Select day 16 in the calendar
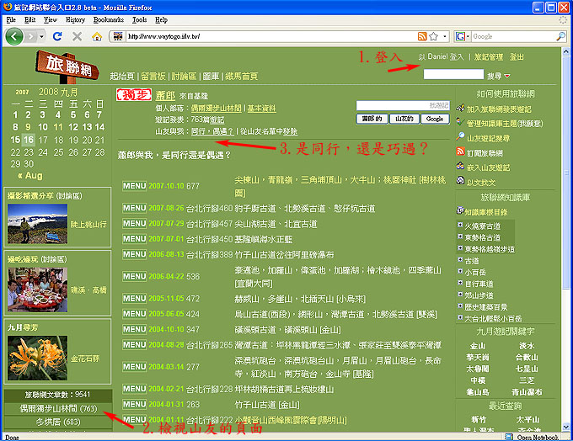 (29, 140)
